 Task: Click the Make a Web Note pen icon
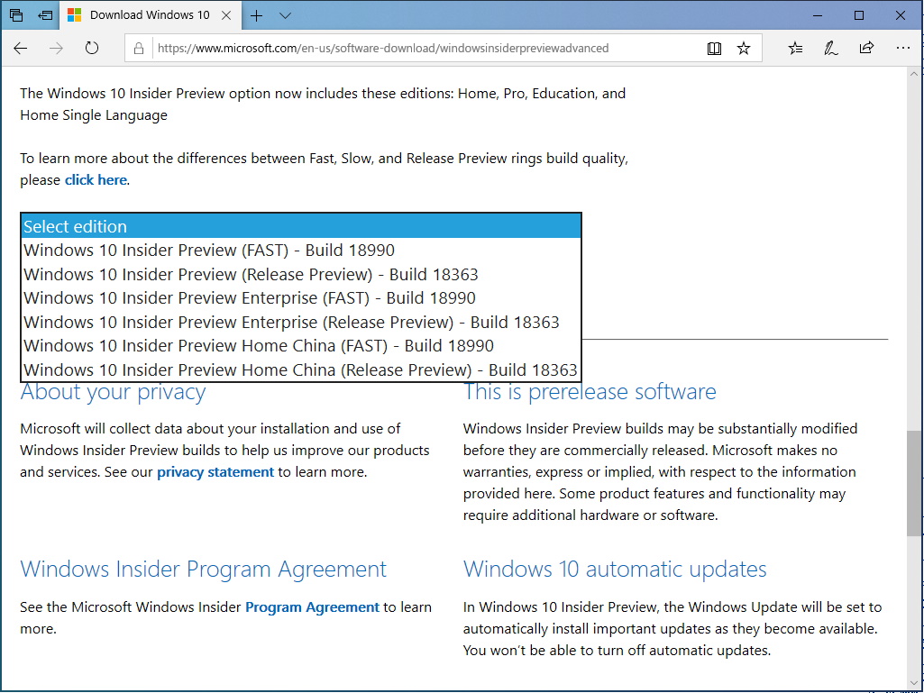(830, 49)
